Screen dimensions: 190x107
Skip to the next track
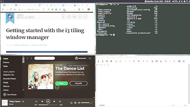point(54,101)
